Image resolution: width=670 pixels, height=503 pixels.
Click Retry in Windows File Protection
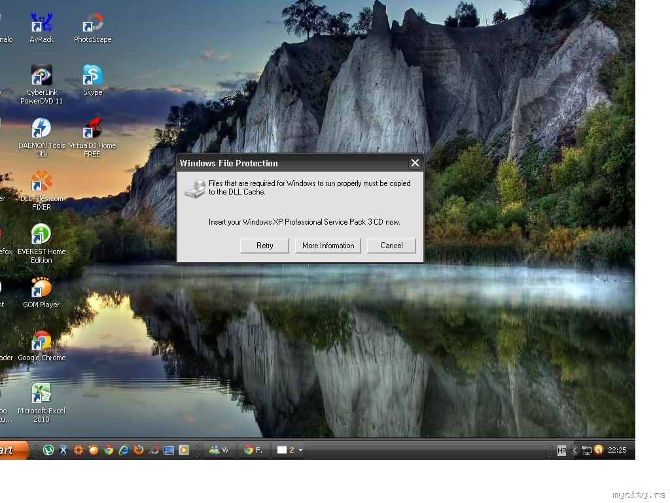(x=264, y=246)
